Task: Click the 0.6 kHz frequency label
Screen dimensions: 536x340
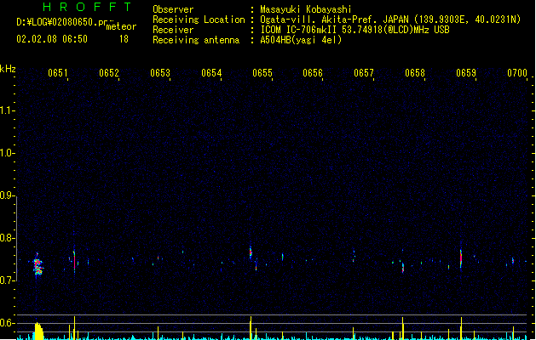Action: coord(7,323)
